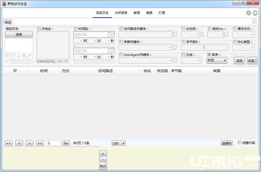This screenshot has width=261, height=172.
Task: Enable the 耗时ms checkbox
Action: click(x=210, y=29)
